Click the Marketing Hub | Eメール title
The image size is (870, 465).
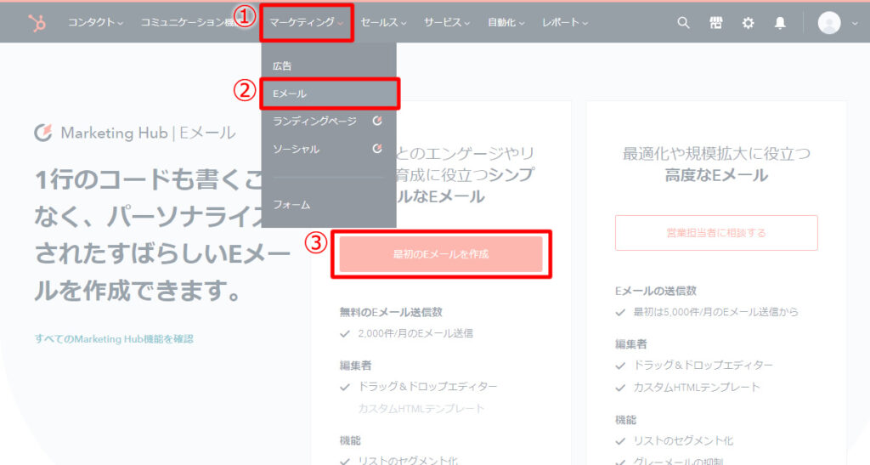coord(148,133)
